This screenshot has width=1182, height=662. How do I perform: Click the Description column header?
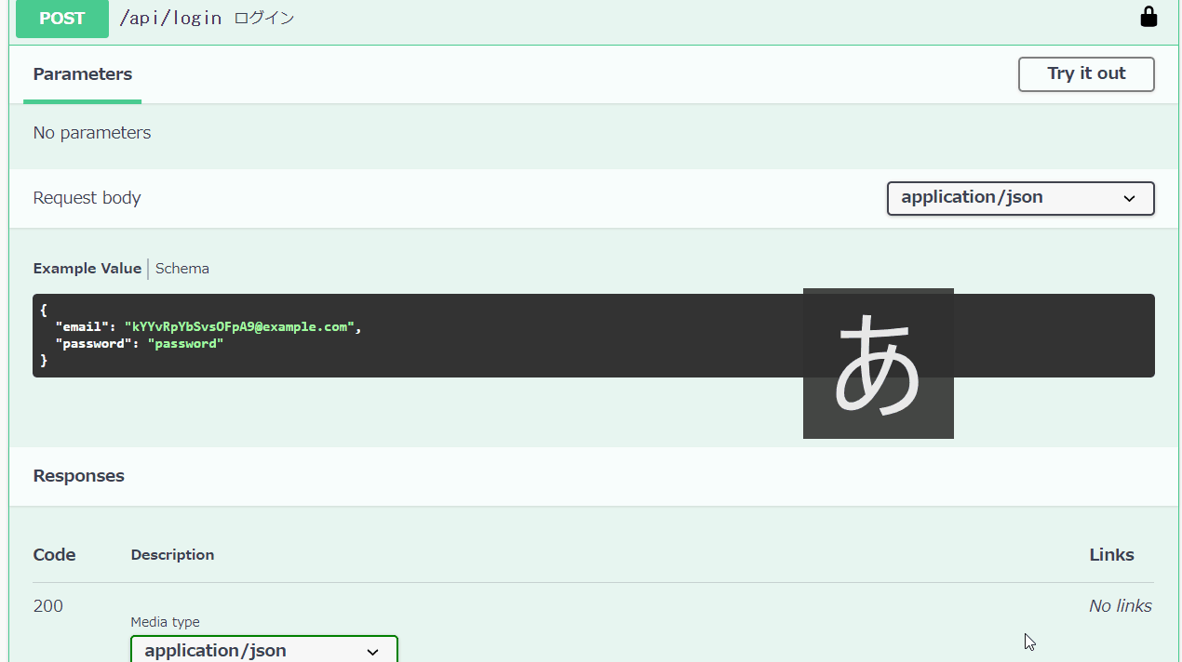pos(172,555)
